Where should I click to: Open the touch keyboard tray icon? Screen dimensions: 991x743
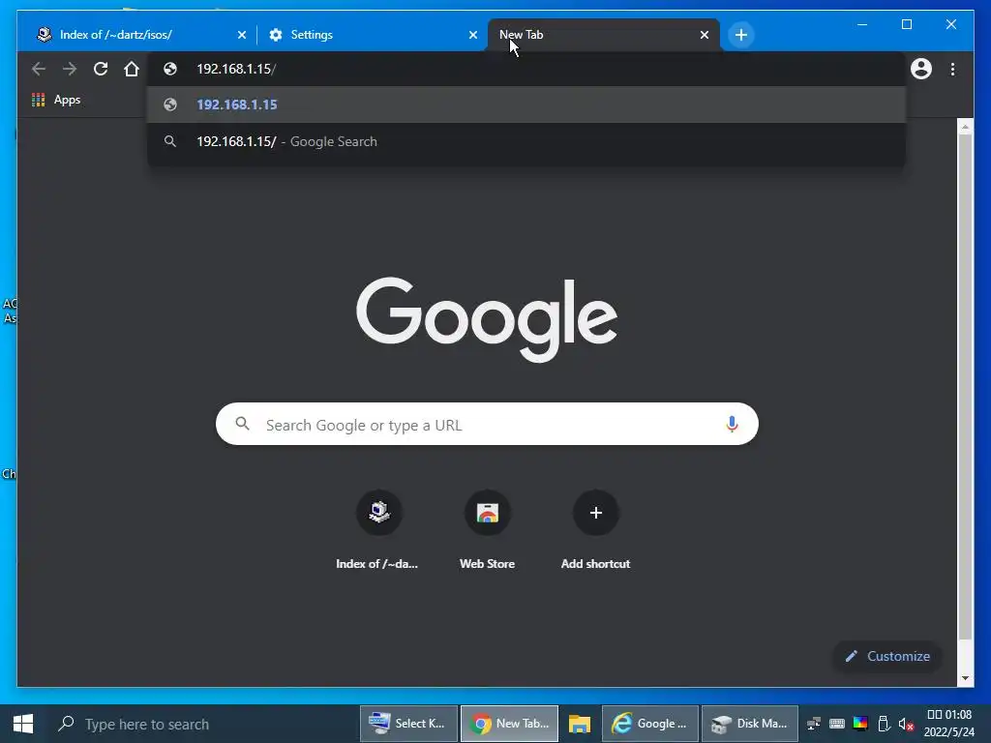coord(837,724)
